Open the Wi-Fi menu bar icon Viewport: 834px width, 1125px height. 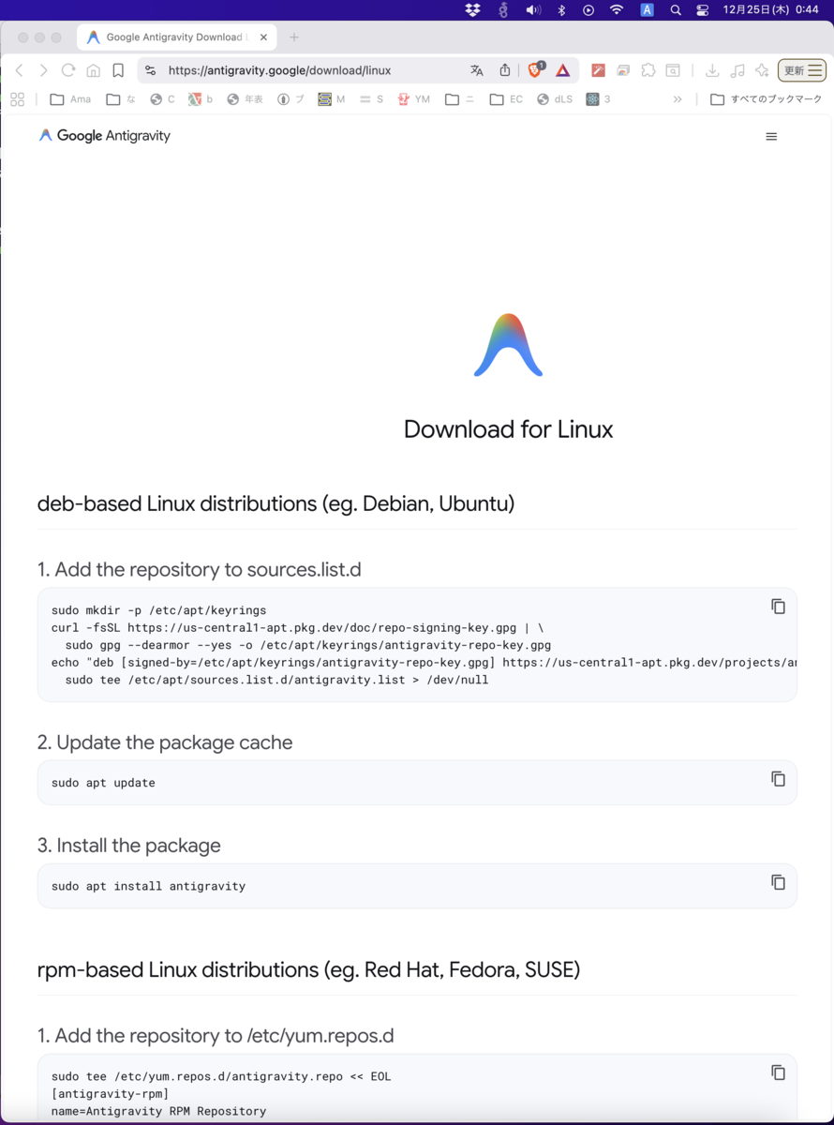pyautogui.click(x=617, y=10)
